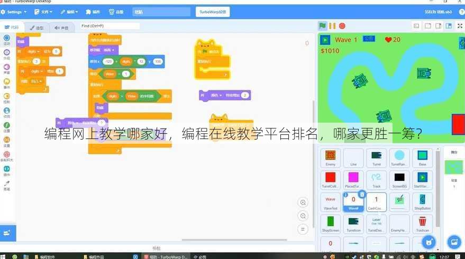Viewport: 465px width, 259px height.
Task: Click the green flag to start
Action: point(322,26)
